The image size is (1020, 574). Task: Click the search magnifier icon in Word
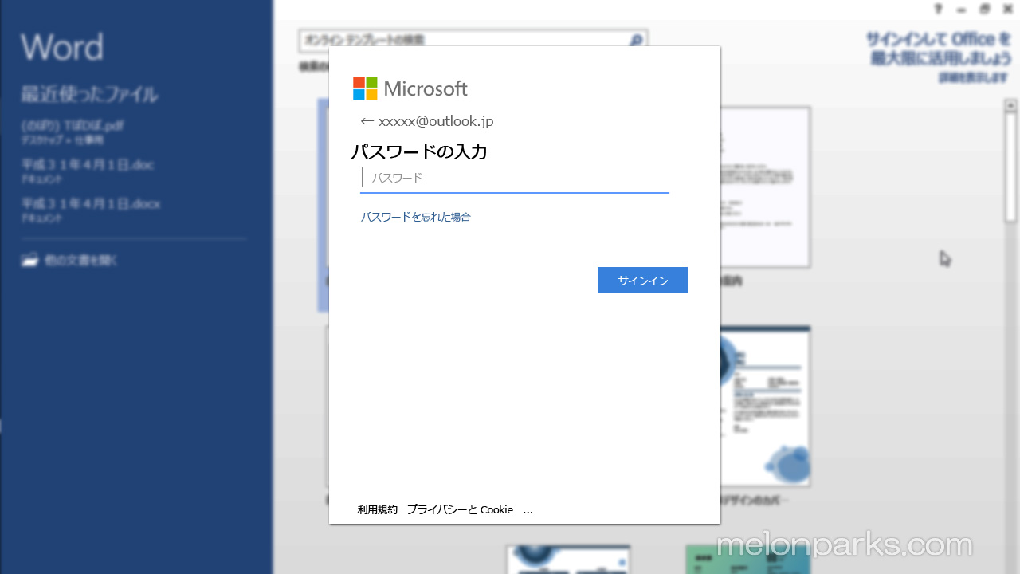[636, 40]
